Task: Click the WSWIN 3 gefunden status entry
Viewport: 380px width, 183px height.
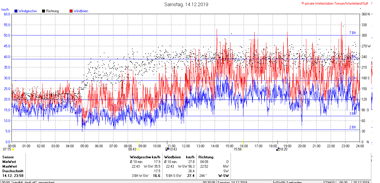Action: (x=287, y=182)
